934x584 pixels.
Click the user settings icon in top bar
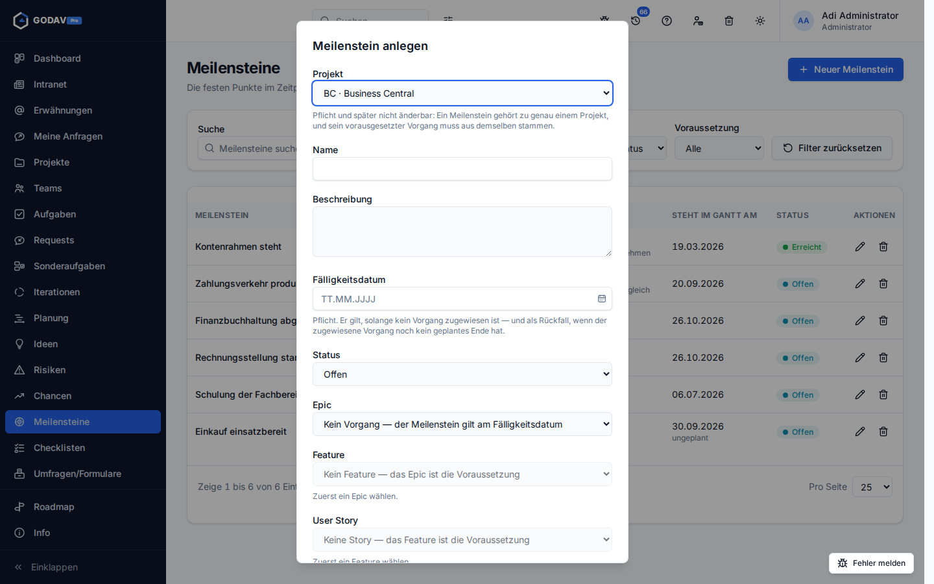coord(698,21)
